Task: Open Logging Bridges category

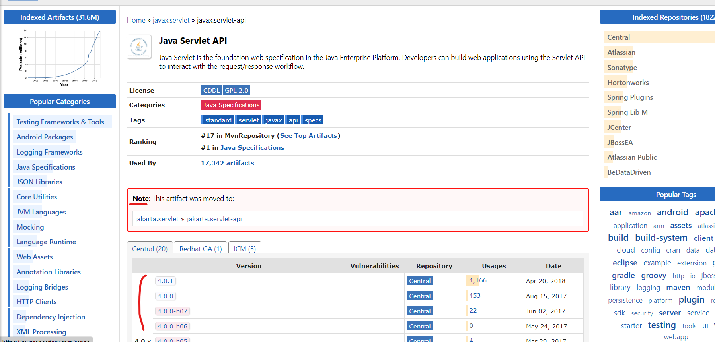Action: tap(42, 287)
